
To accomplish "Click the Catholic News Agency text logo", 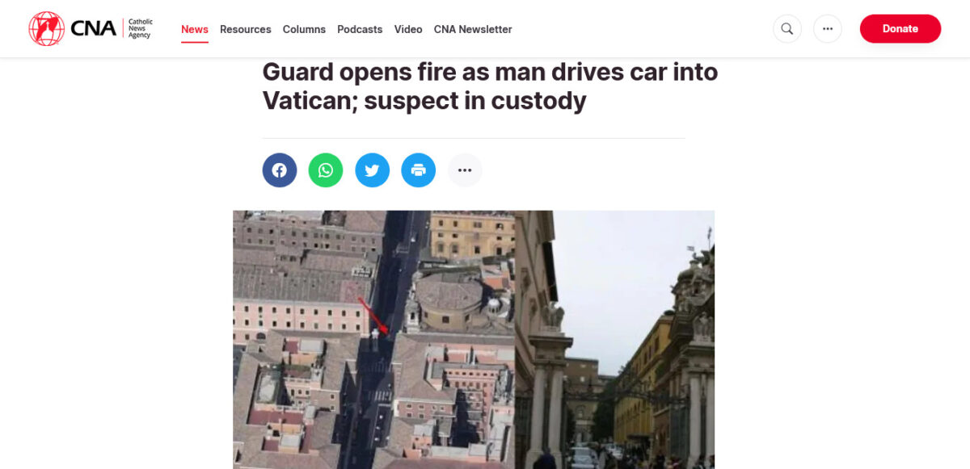I will point(112,29).
